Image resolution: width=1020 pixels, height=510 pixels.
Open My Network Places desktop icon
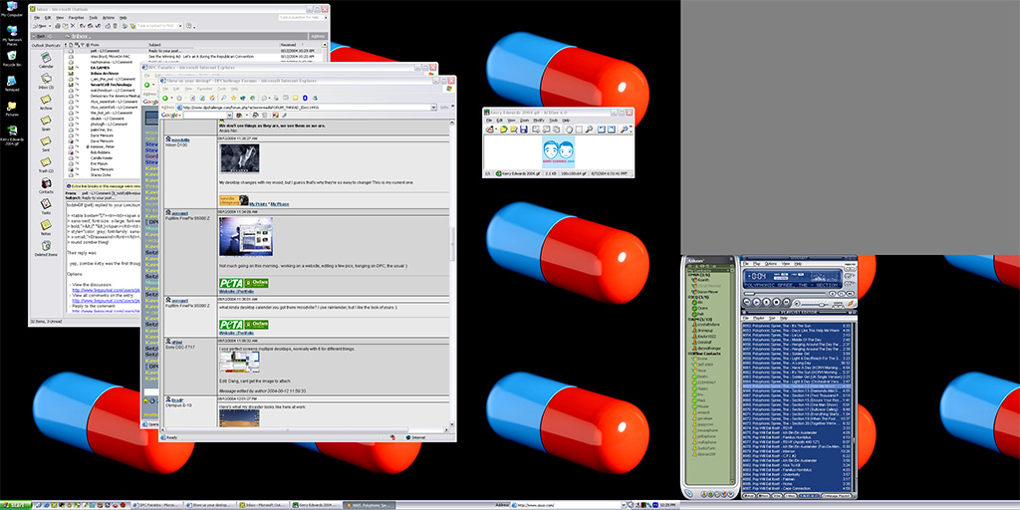pos(11,37)
